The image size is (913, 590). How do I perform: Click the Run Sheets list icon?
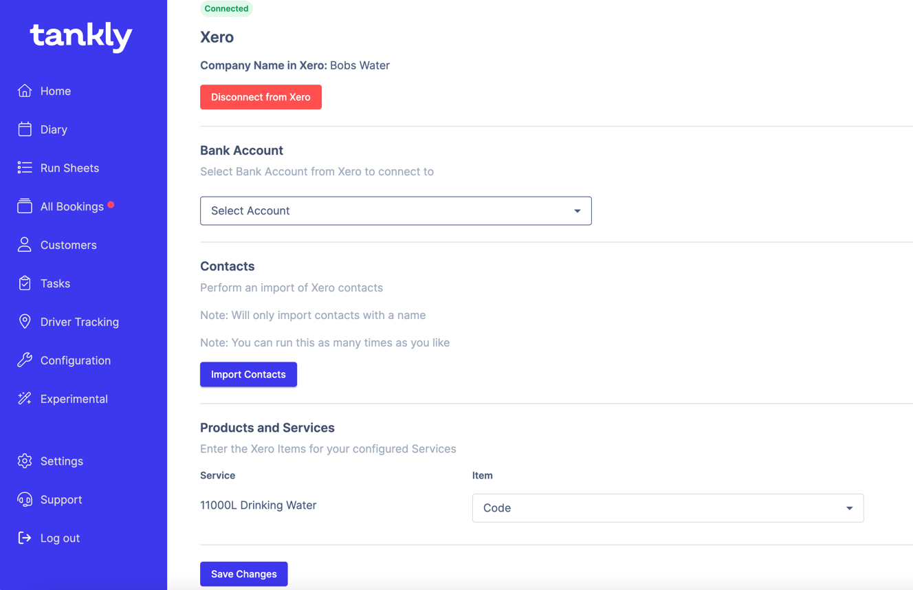25,168
